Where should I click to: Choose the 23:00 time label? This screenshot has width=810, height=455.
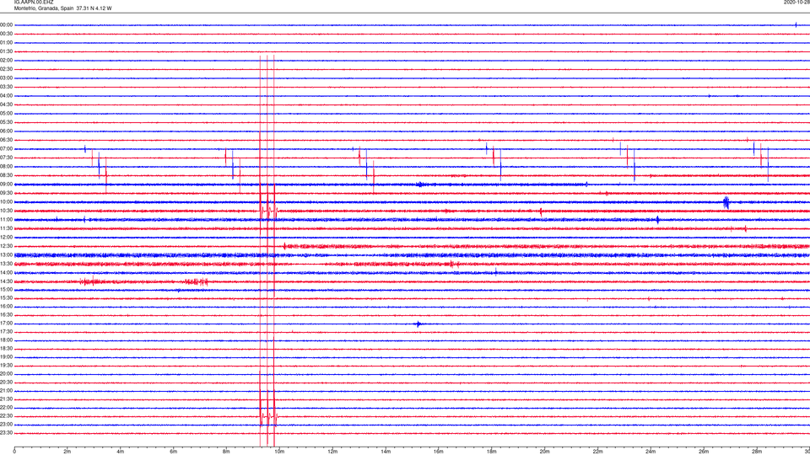[6, 425]
